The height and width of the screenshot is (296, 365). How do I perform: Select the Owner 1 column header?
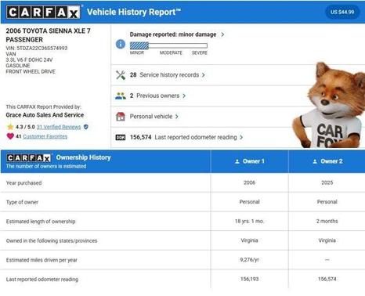click(x=250, y=161)
